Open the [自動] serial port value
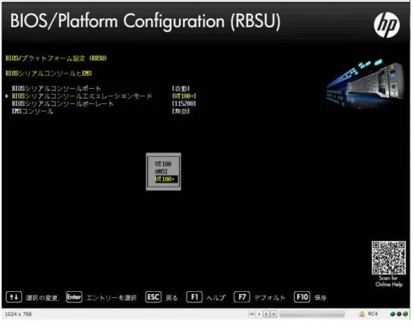The height and width of the screenshot is (332, 414). click(x=181, y=89)
